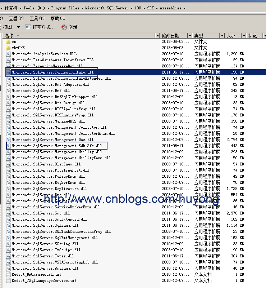Click the Redist_DACFramework.txt document icon
This screenshot has height=288, width=266.
(x=8, y=274)
